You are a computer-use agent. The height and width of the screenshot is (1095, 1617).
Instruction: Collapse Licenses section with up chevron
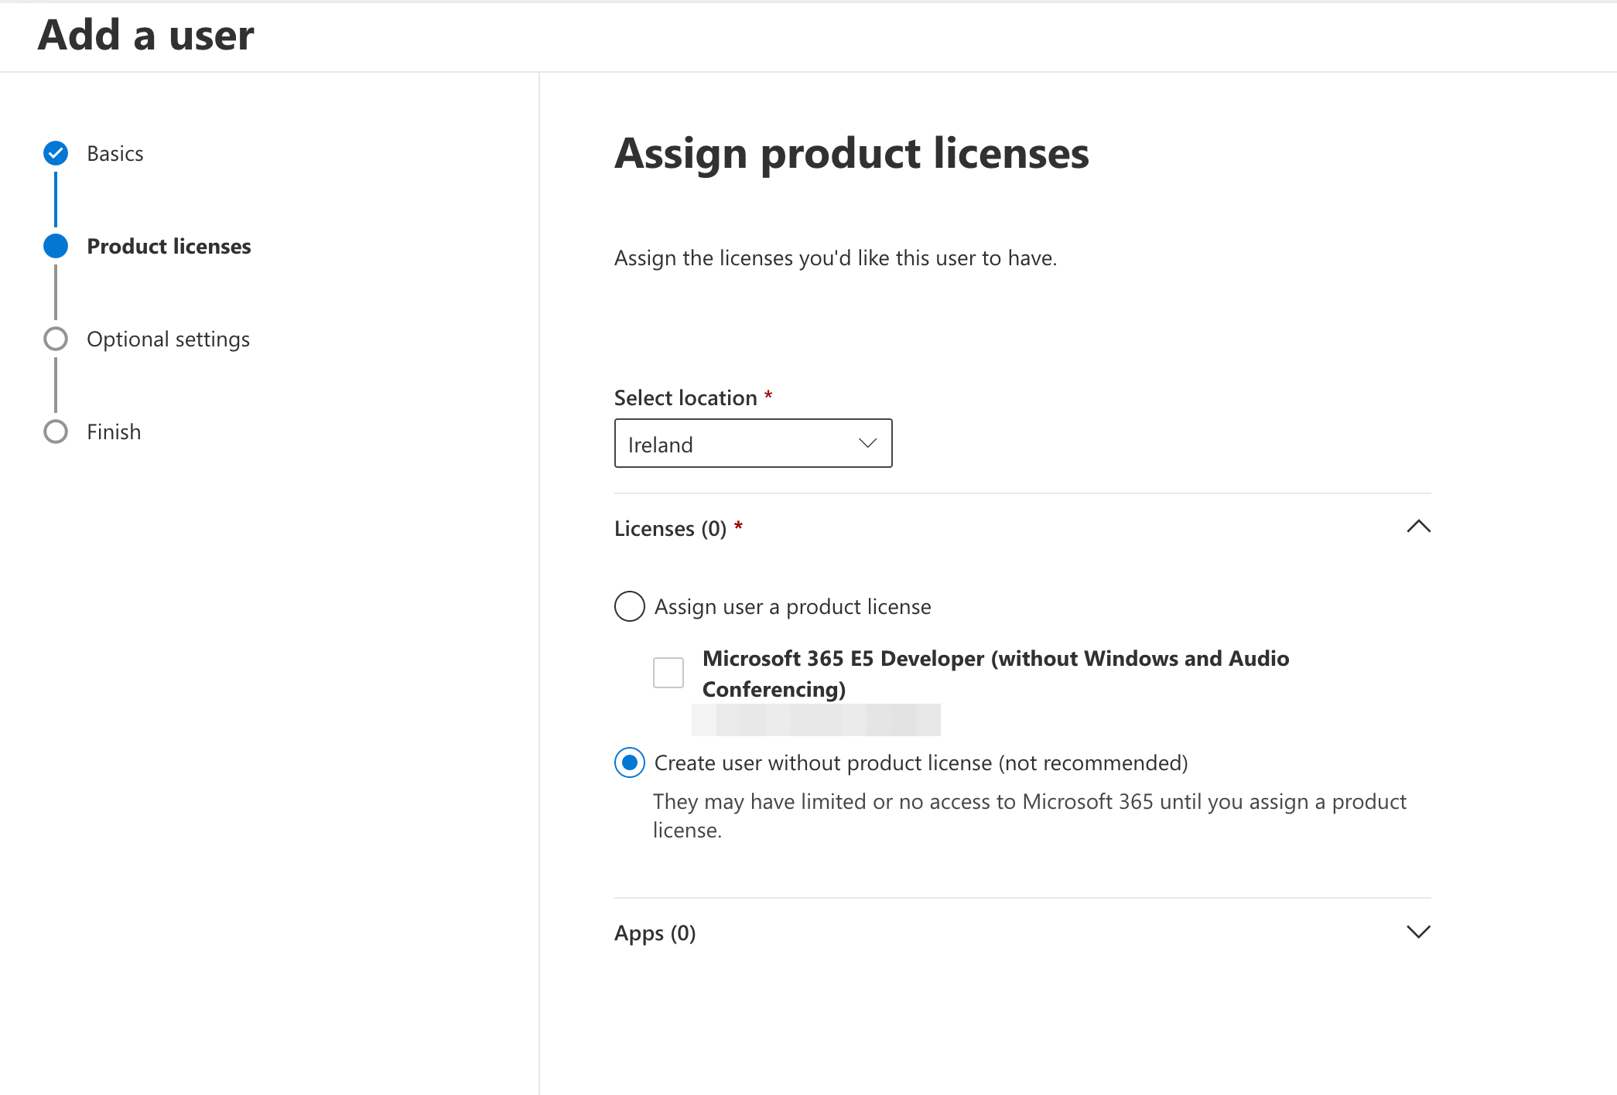1418,527
